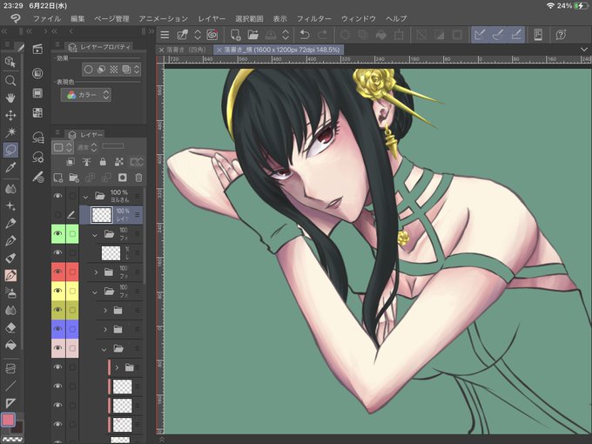Collapse the pink-marked folder chevron
This screenshot has width=592, height=444.
tap(104, 349)
